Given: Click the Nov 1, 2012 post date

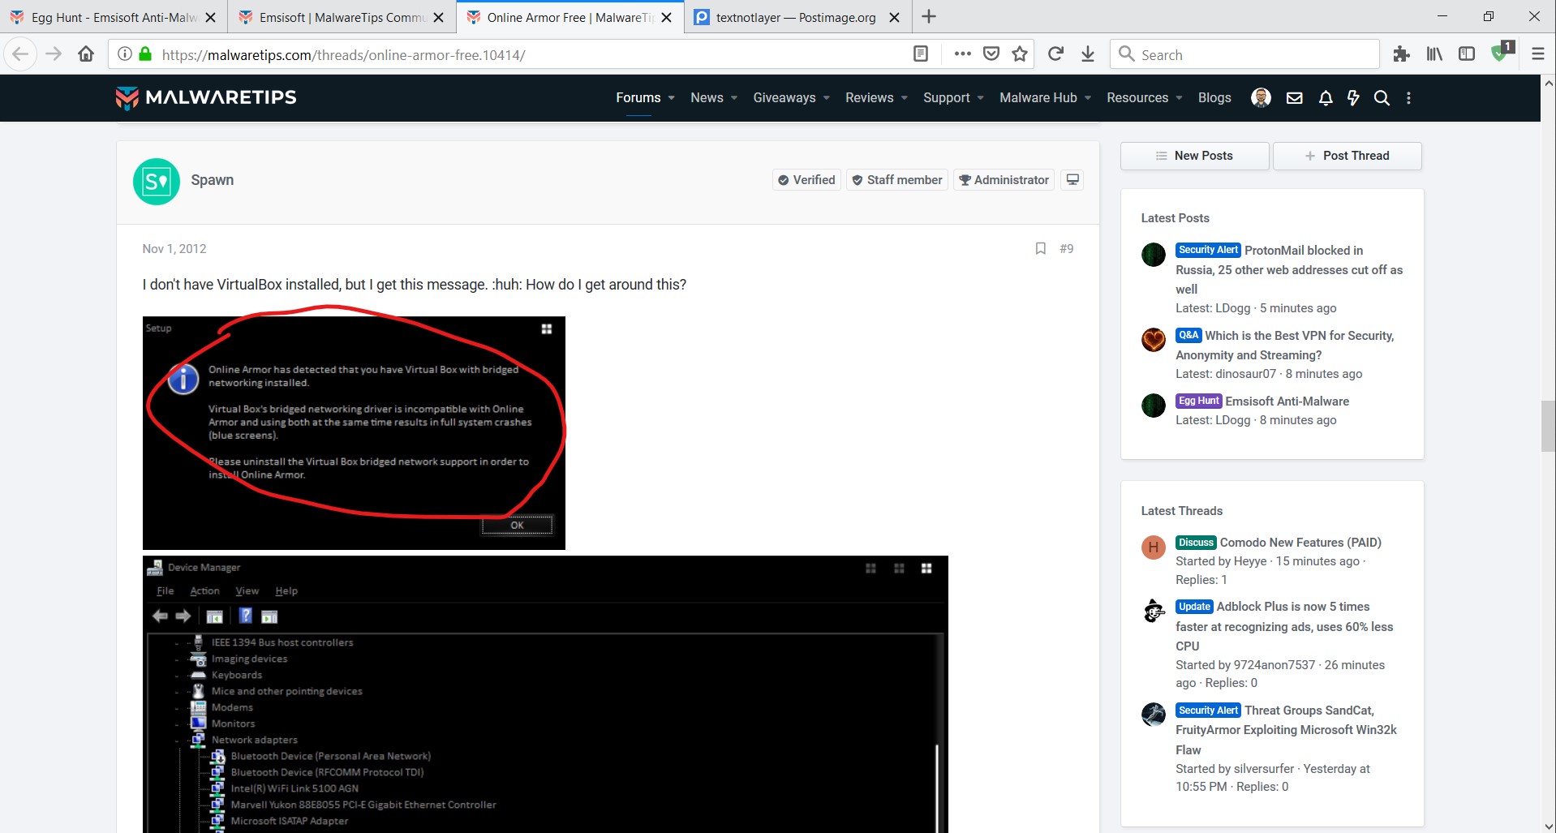Looking at the screenshot, I should (174, 249).
